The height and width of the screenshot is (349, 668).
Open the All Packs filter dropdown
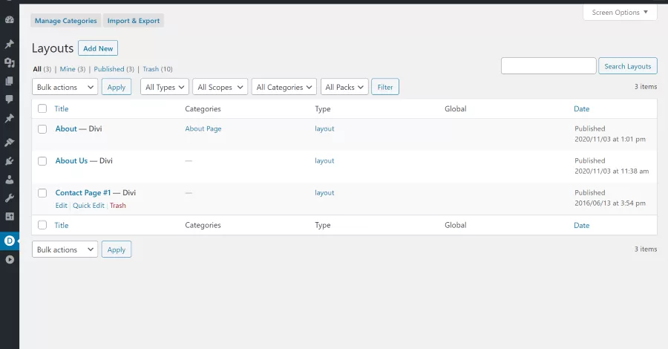[344, 87]
